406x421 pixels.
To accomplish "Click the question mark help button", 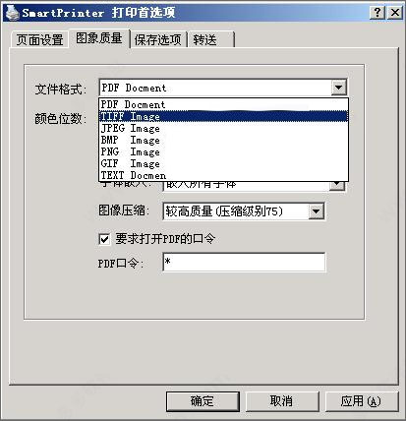I will click(x=377, y=13).
